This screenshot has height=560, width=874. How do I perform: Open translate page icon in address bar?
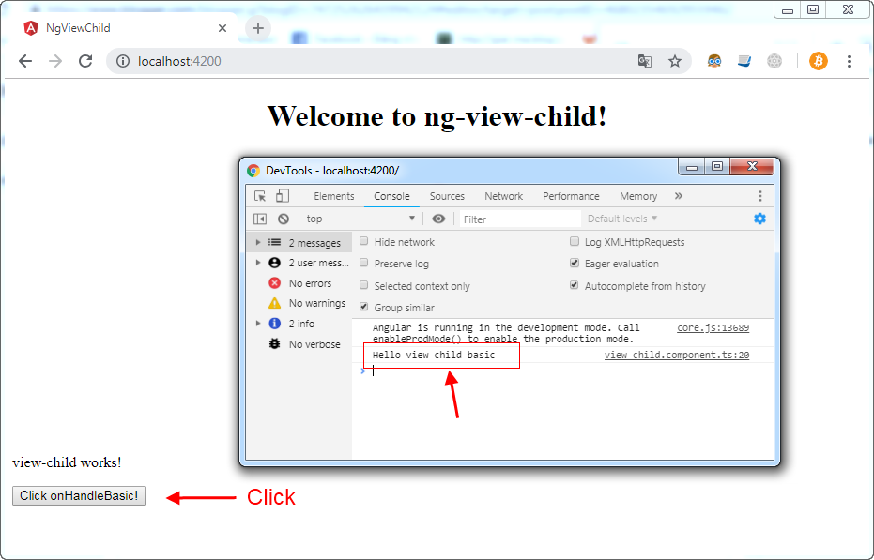click(x=645, y=60)
